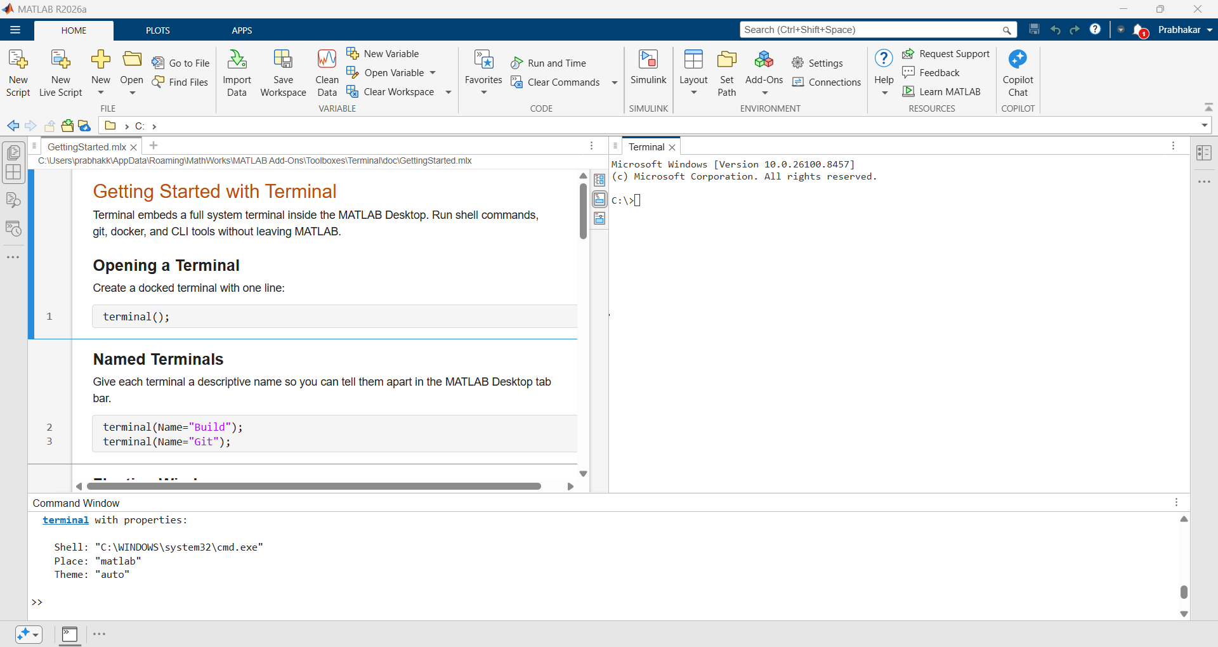Collapse the toolstrip ribbon
The height and width of the screenshot is (647, 1218).
[1208, 107]
